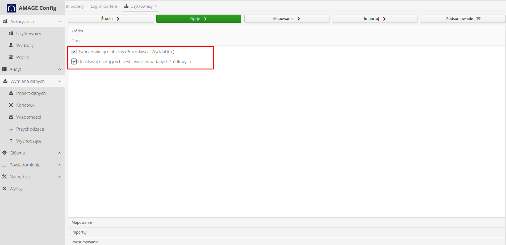Click the Import danych download icon
Screen dimensions: 506x245
click(x=11, y=93)
